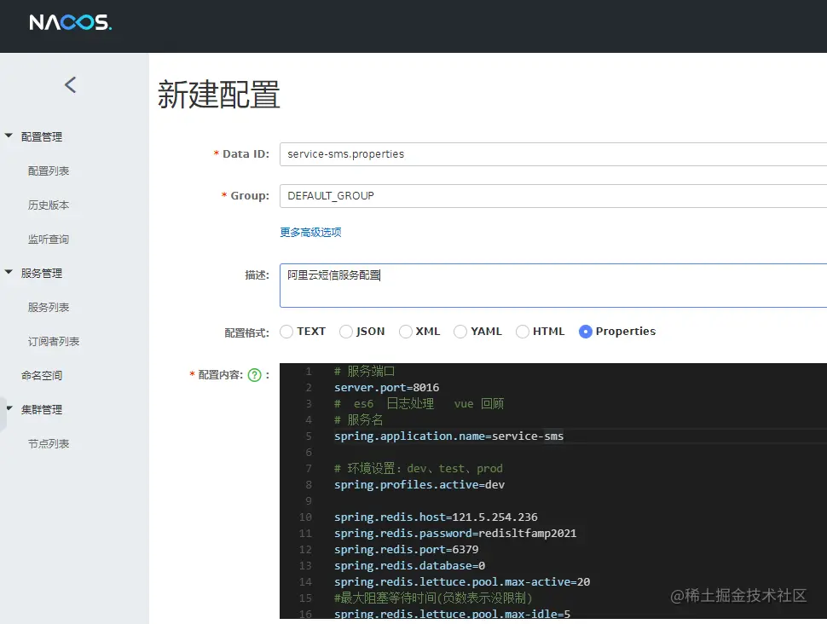Collapse the 服务管理 menu group

coord(9,272)
